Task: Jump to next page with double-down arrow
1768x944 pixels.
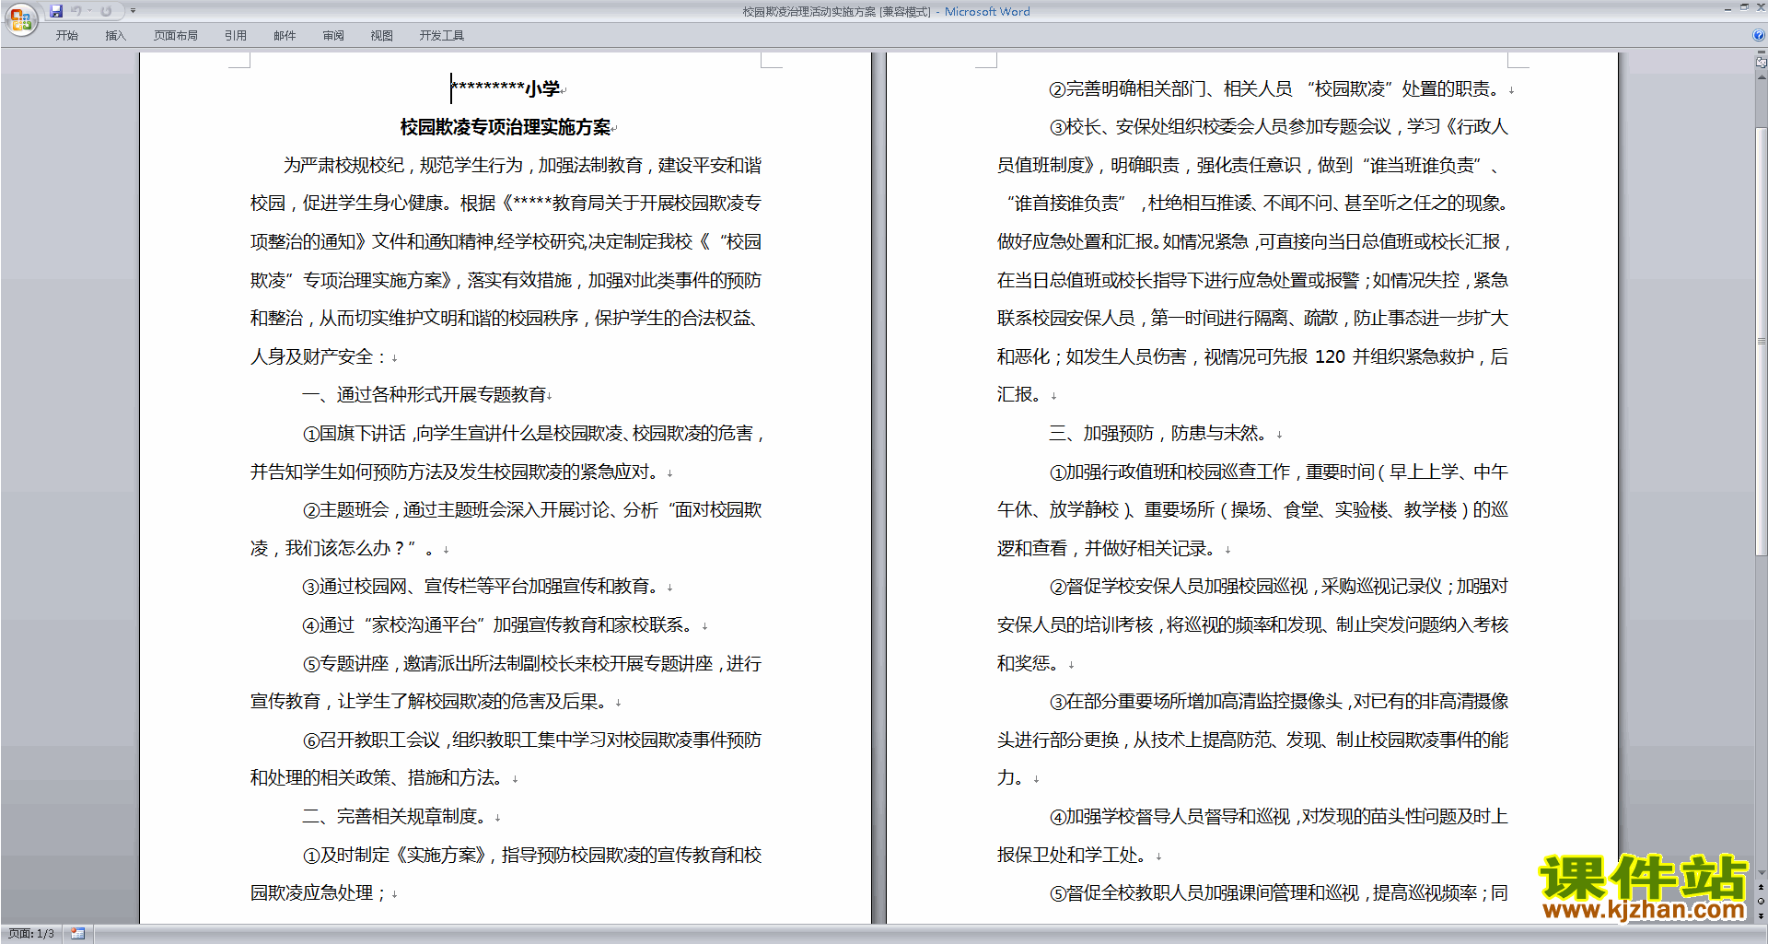Action: 1762,915
